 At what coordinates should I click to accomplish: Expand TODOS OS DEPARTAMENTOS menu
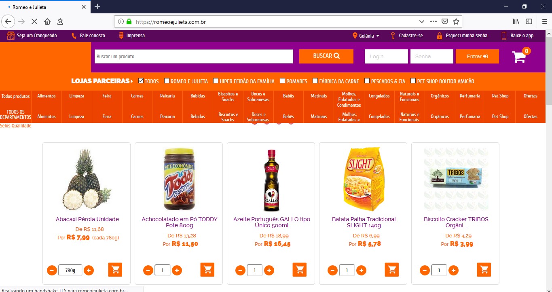[16, 114]
